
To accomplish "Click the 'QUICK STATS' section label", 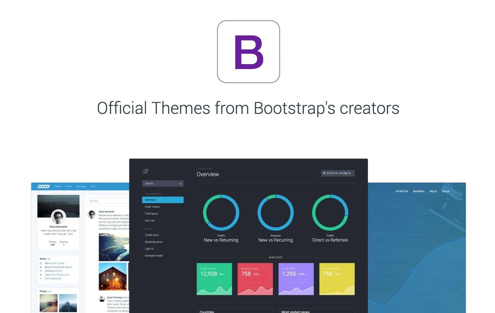I will pyautogui.click(x=275, y=257).
